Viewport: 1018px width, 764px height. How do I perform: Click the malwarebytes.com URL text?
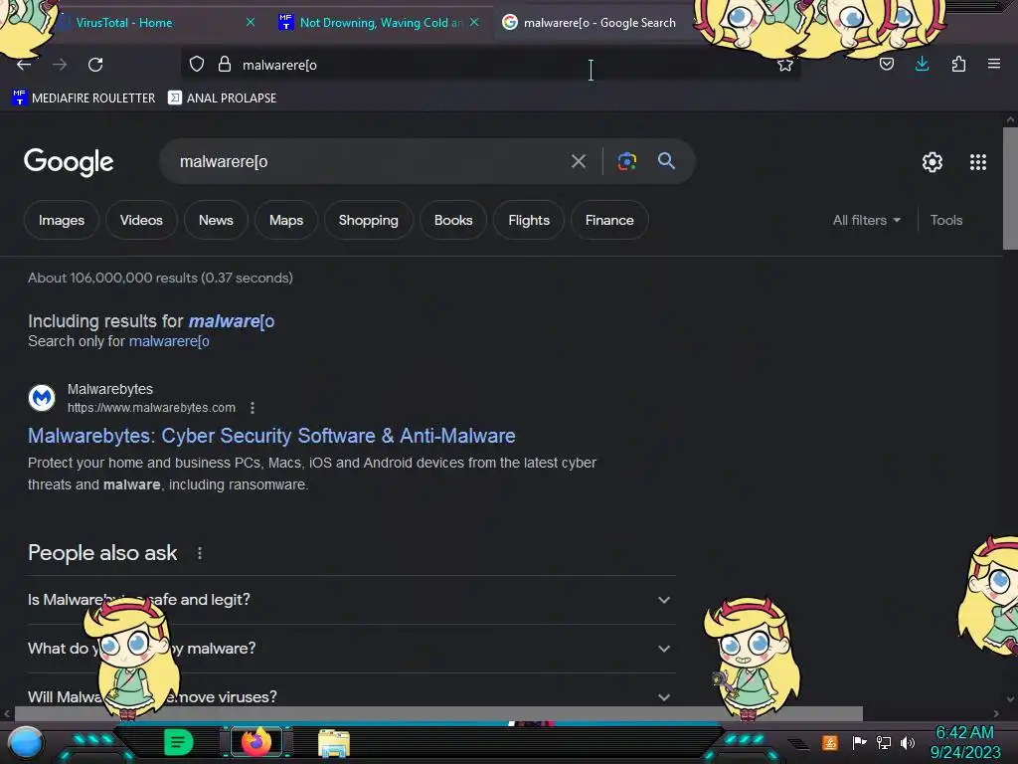pyautogui.click(x=151, y=407)
